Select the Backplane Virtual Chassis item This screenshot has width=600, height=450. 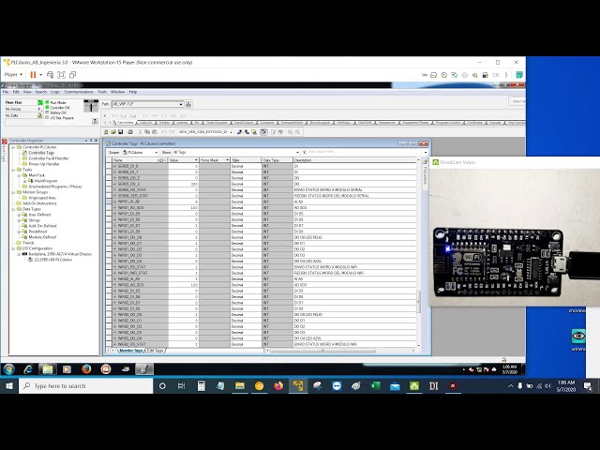[60, 254]
